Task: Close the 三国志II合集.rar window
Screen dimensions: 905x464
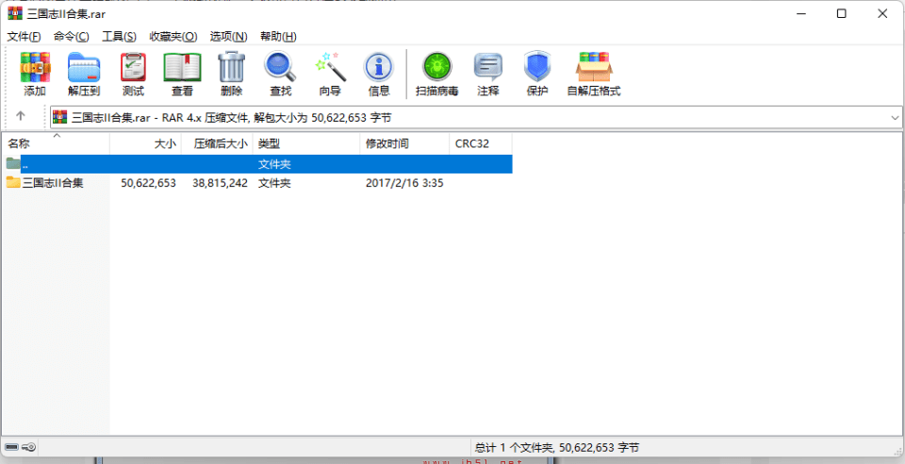Action: coord(882,13)
